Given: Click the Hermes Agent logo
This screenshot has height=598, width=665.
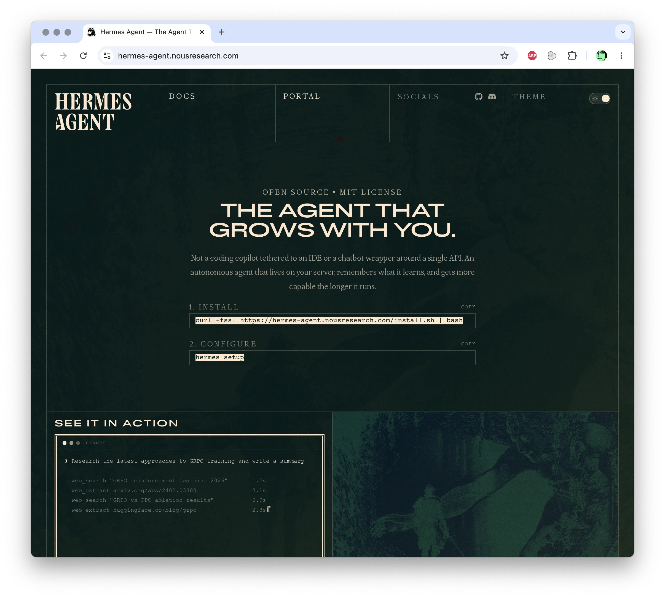Looking at the screenshot, I should coord(93,111).
